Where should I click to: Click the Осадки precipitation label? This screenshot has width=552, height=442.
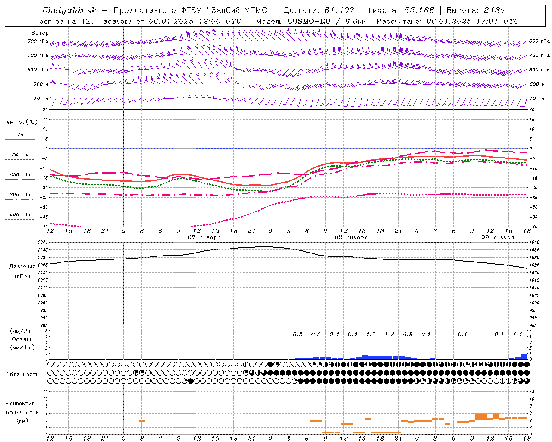22,339
